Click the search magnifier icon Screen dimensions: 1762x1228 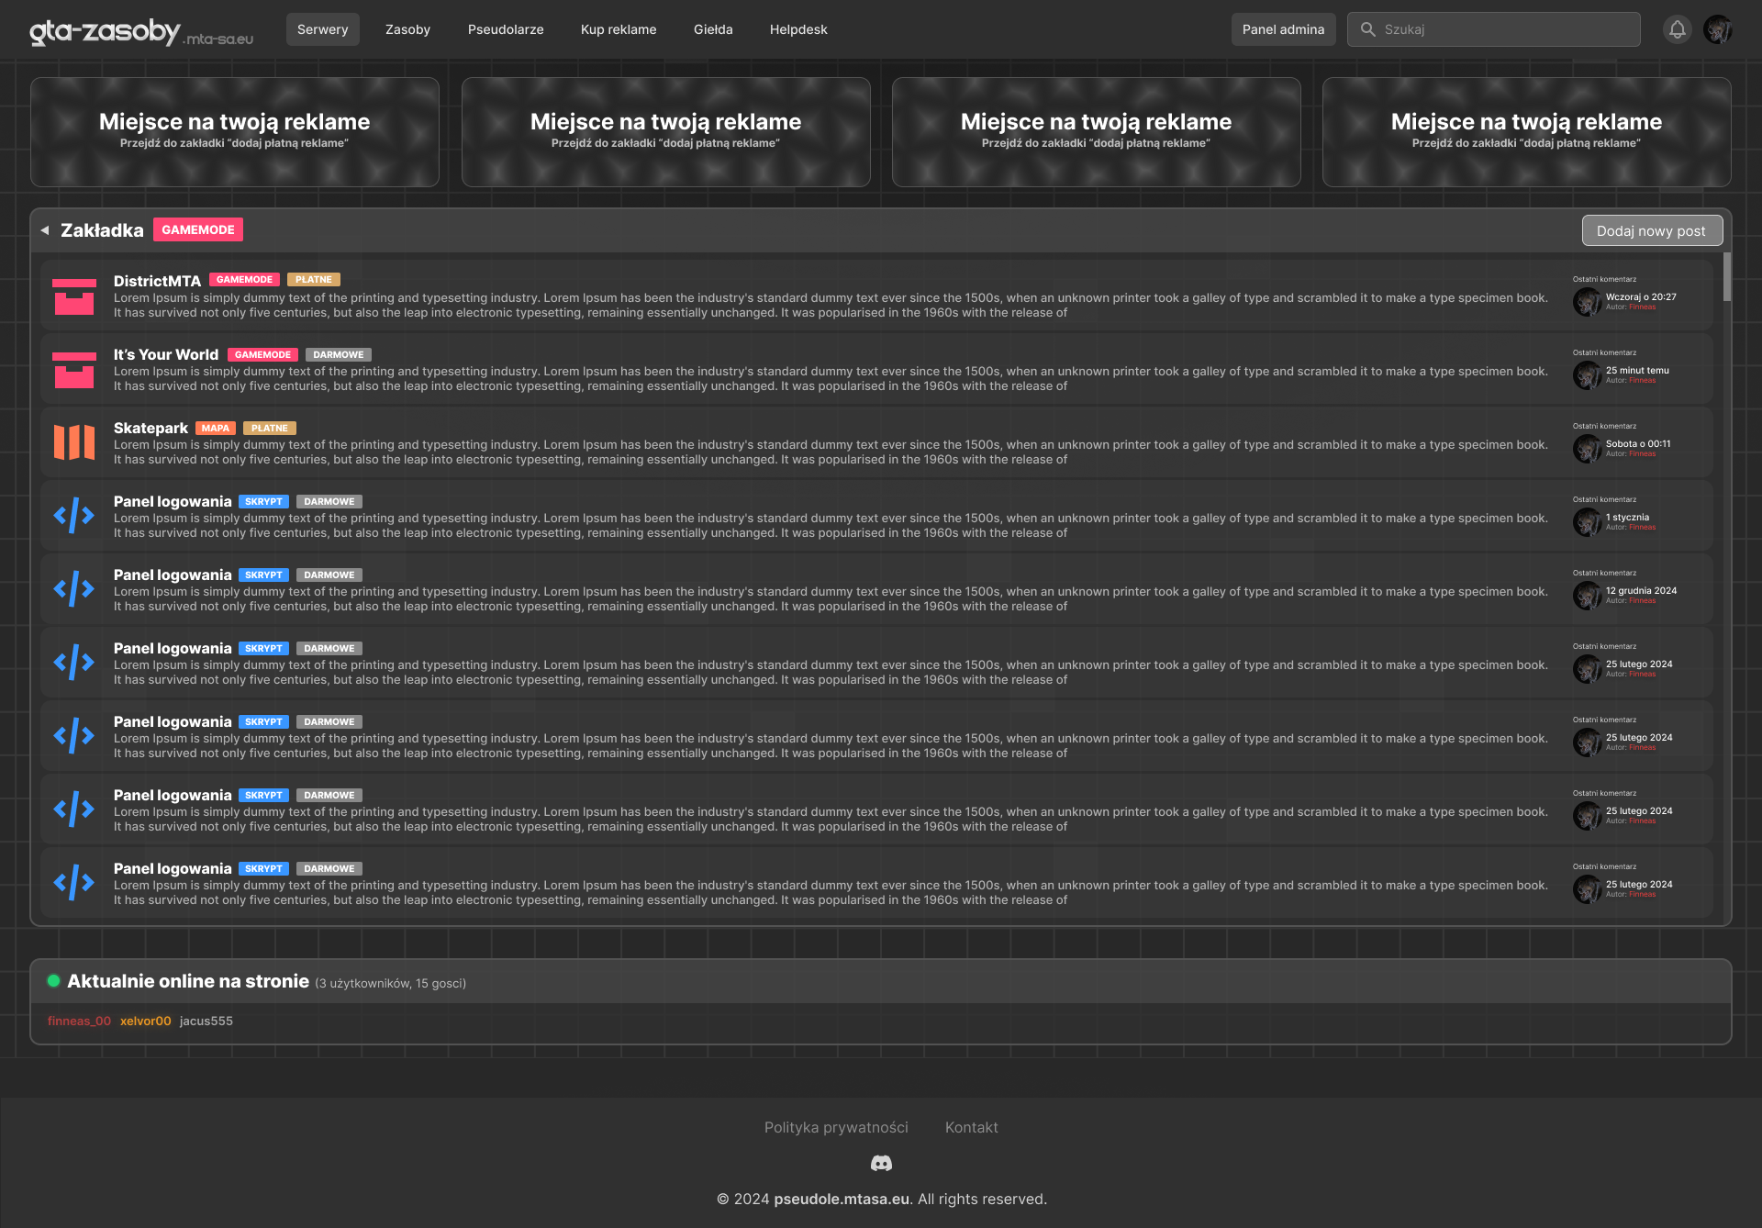1367,29
